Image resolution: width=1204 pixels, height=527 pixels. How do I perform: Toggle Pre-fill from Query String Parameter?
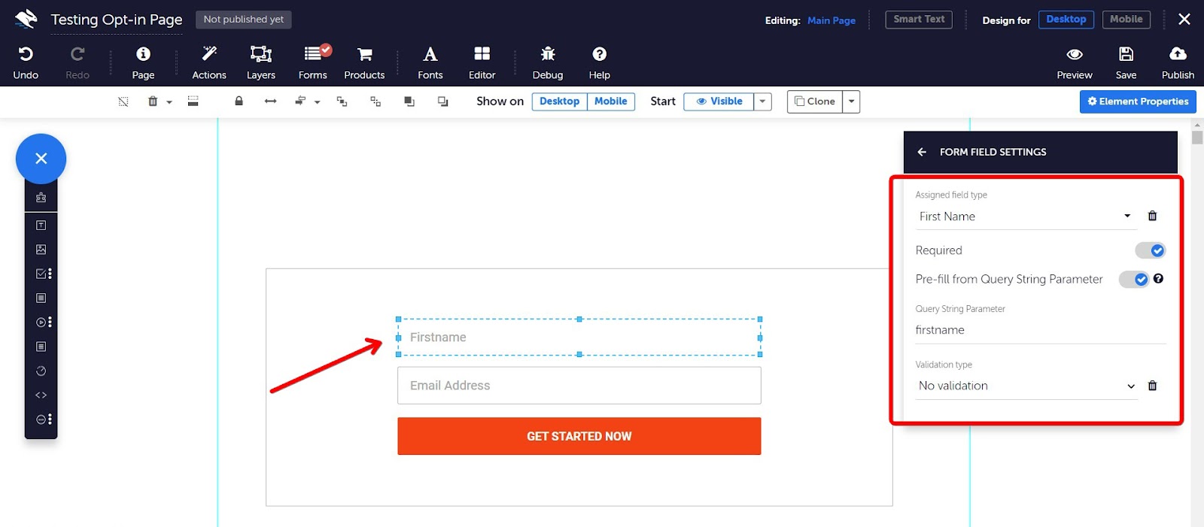(x=1133, y=279)
